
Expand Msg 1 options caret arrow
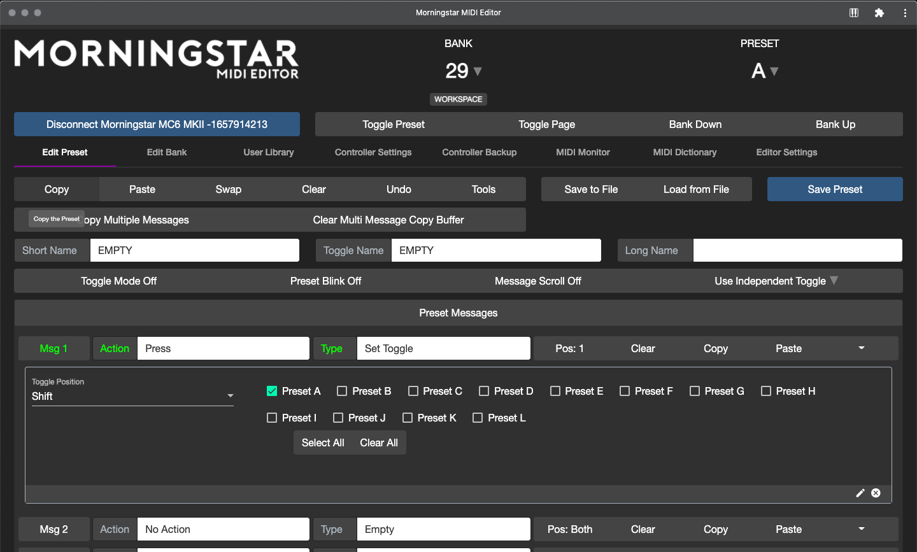[862, 348]
